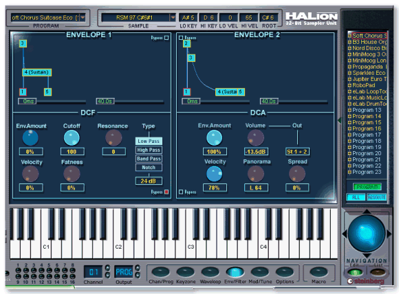Open the Options page button

coord(285,272)
